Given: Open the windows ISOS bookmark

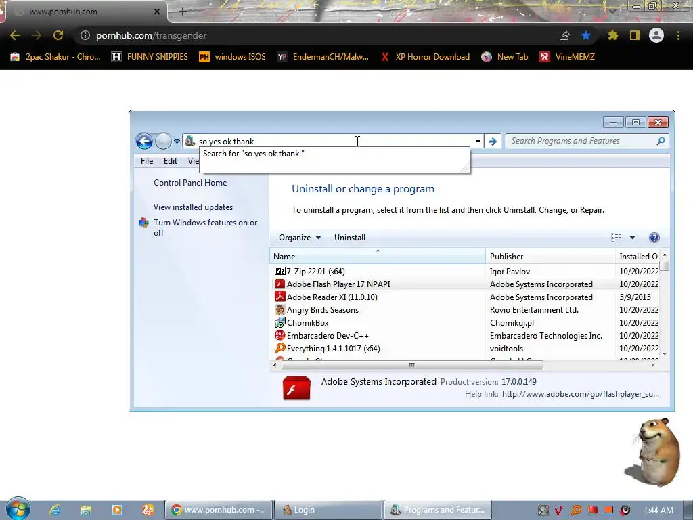Looking at the screenshot, I should click(x=233, y=57).
